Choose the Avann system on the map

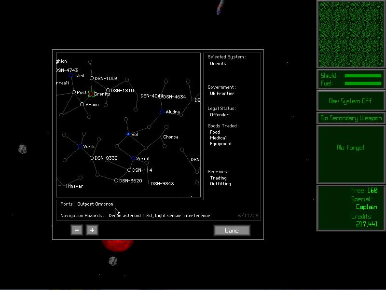pos(82,104)
